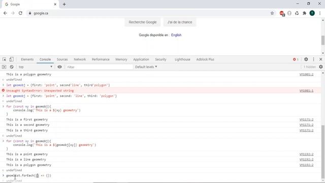Open the Network tab

(x=80, y=59)
